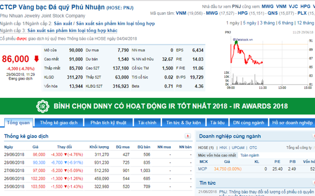Select HOSE (1) exchange filter
Screen dimensions: 315x196
206,148
